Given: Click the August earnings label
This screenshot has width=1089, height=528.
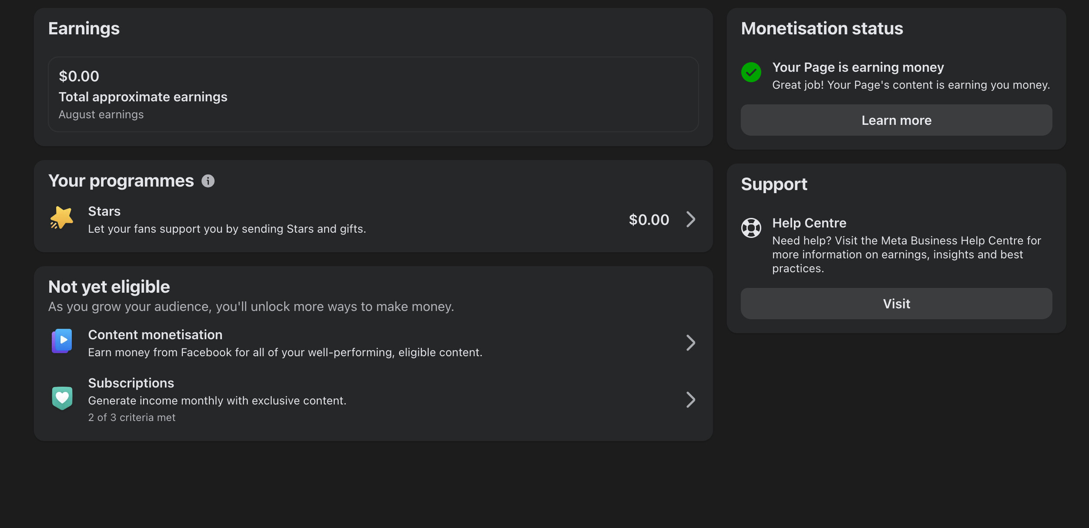Looking at the screenshot, I should coord(101,114).
